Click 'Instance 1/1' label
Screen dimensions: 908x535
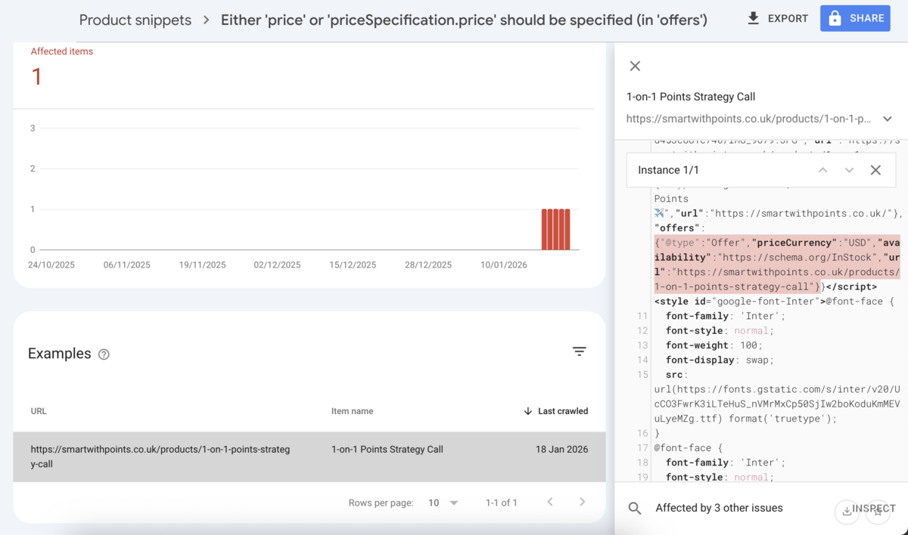click(x=668, y=170)
